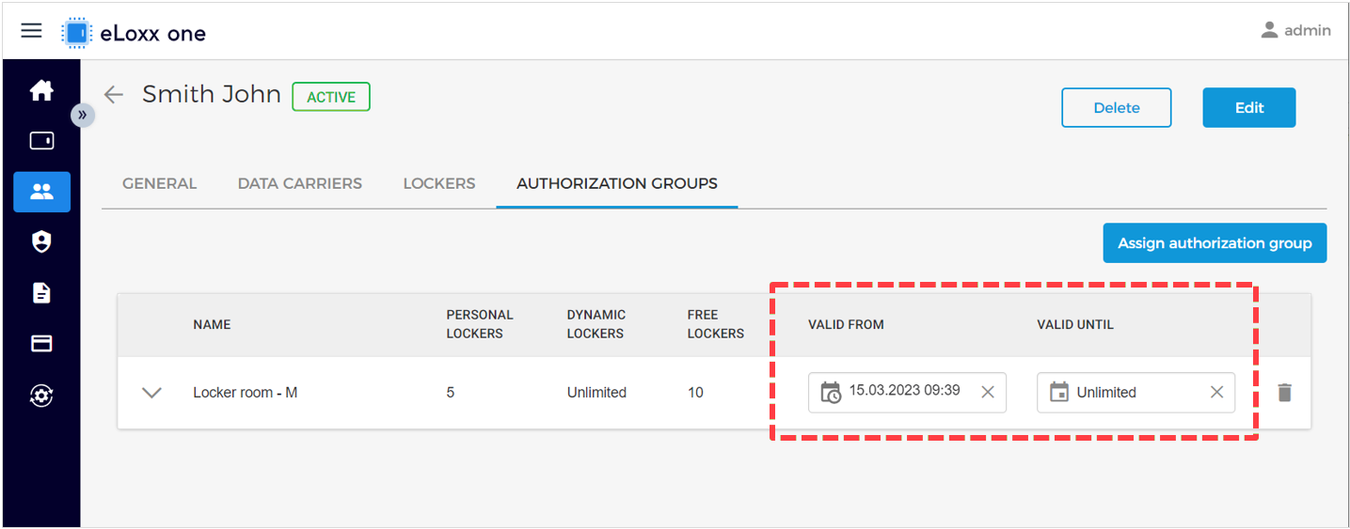Open the card data carriers sidebar icon

tap(41, 344)
